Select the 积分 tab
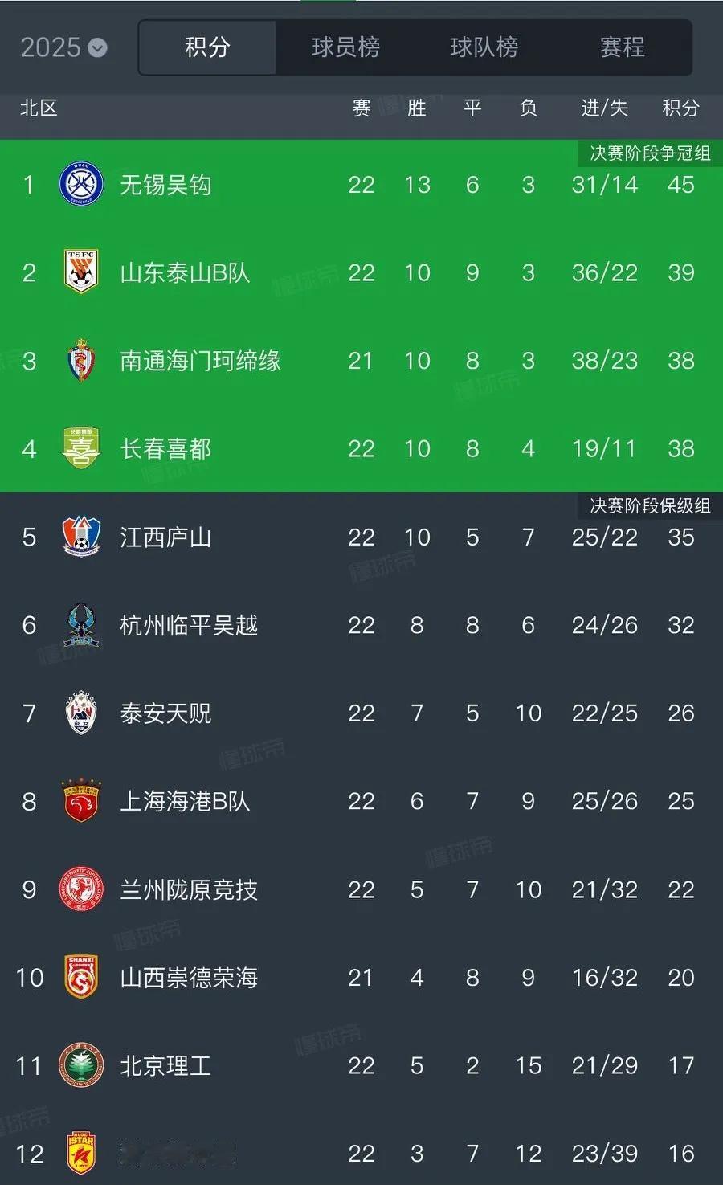723x1185 pixels. click(207, 47)
